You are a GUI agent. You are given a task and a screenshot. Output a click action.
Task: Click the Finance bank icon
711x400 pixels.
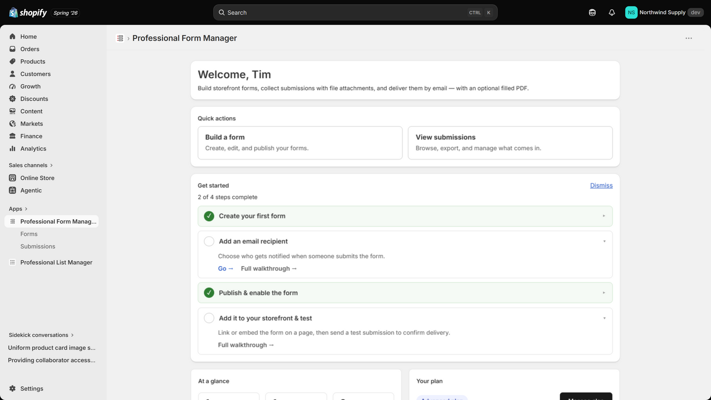point(12,136)
